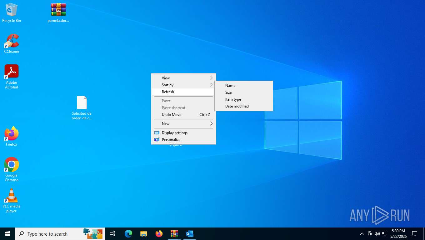The height and width of the screenshot is (240, 425).
Task: Open Personalize from context menu
Action: coord(183,140)
